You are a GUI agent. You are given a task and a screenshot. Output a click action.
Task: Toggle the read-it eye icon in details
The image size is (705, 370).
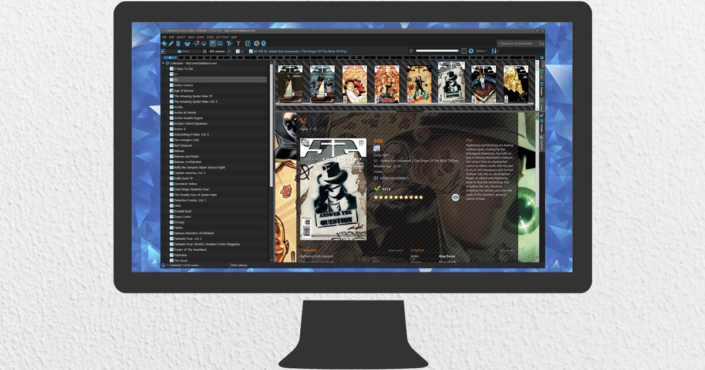point(455,197)
